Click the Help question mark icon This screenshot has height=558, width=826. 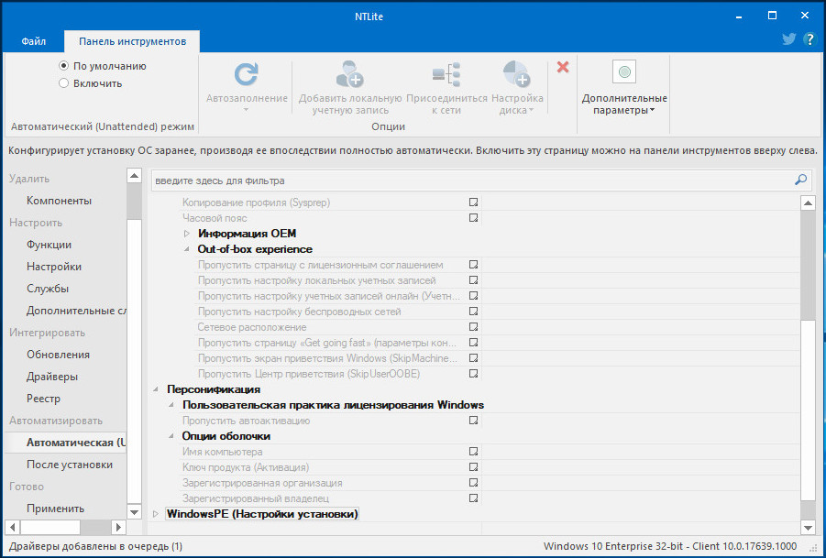coord(809,39)
